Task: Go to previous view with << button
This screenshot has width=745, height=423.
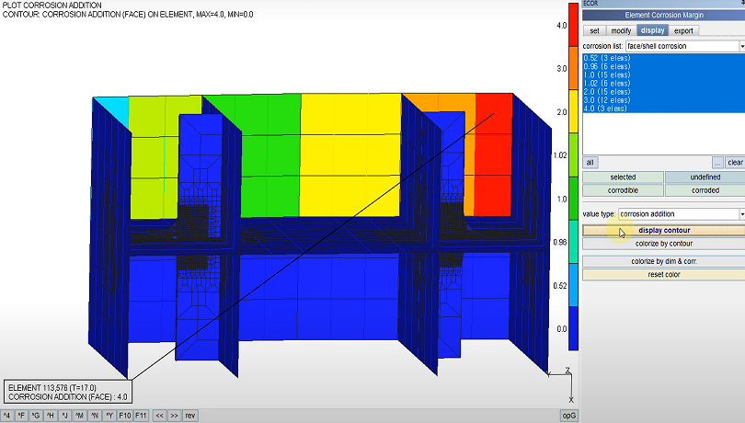Action: point(159,416)
